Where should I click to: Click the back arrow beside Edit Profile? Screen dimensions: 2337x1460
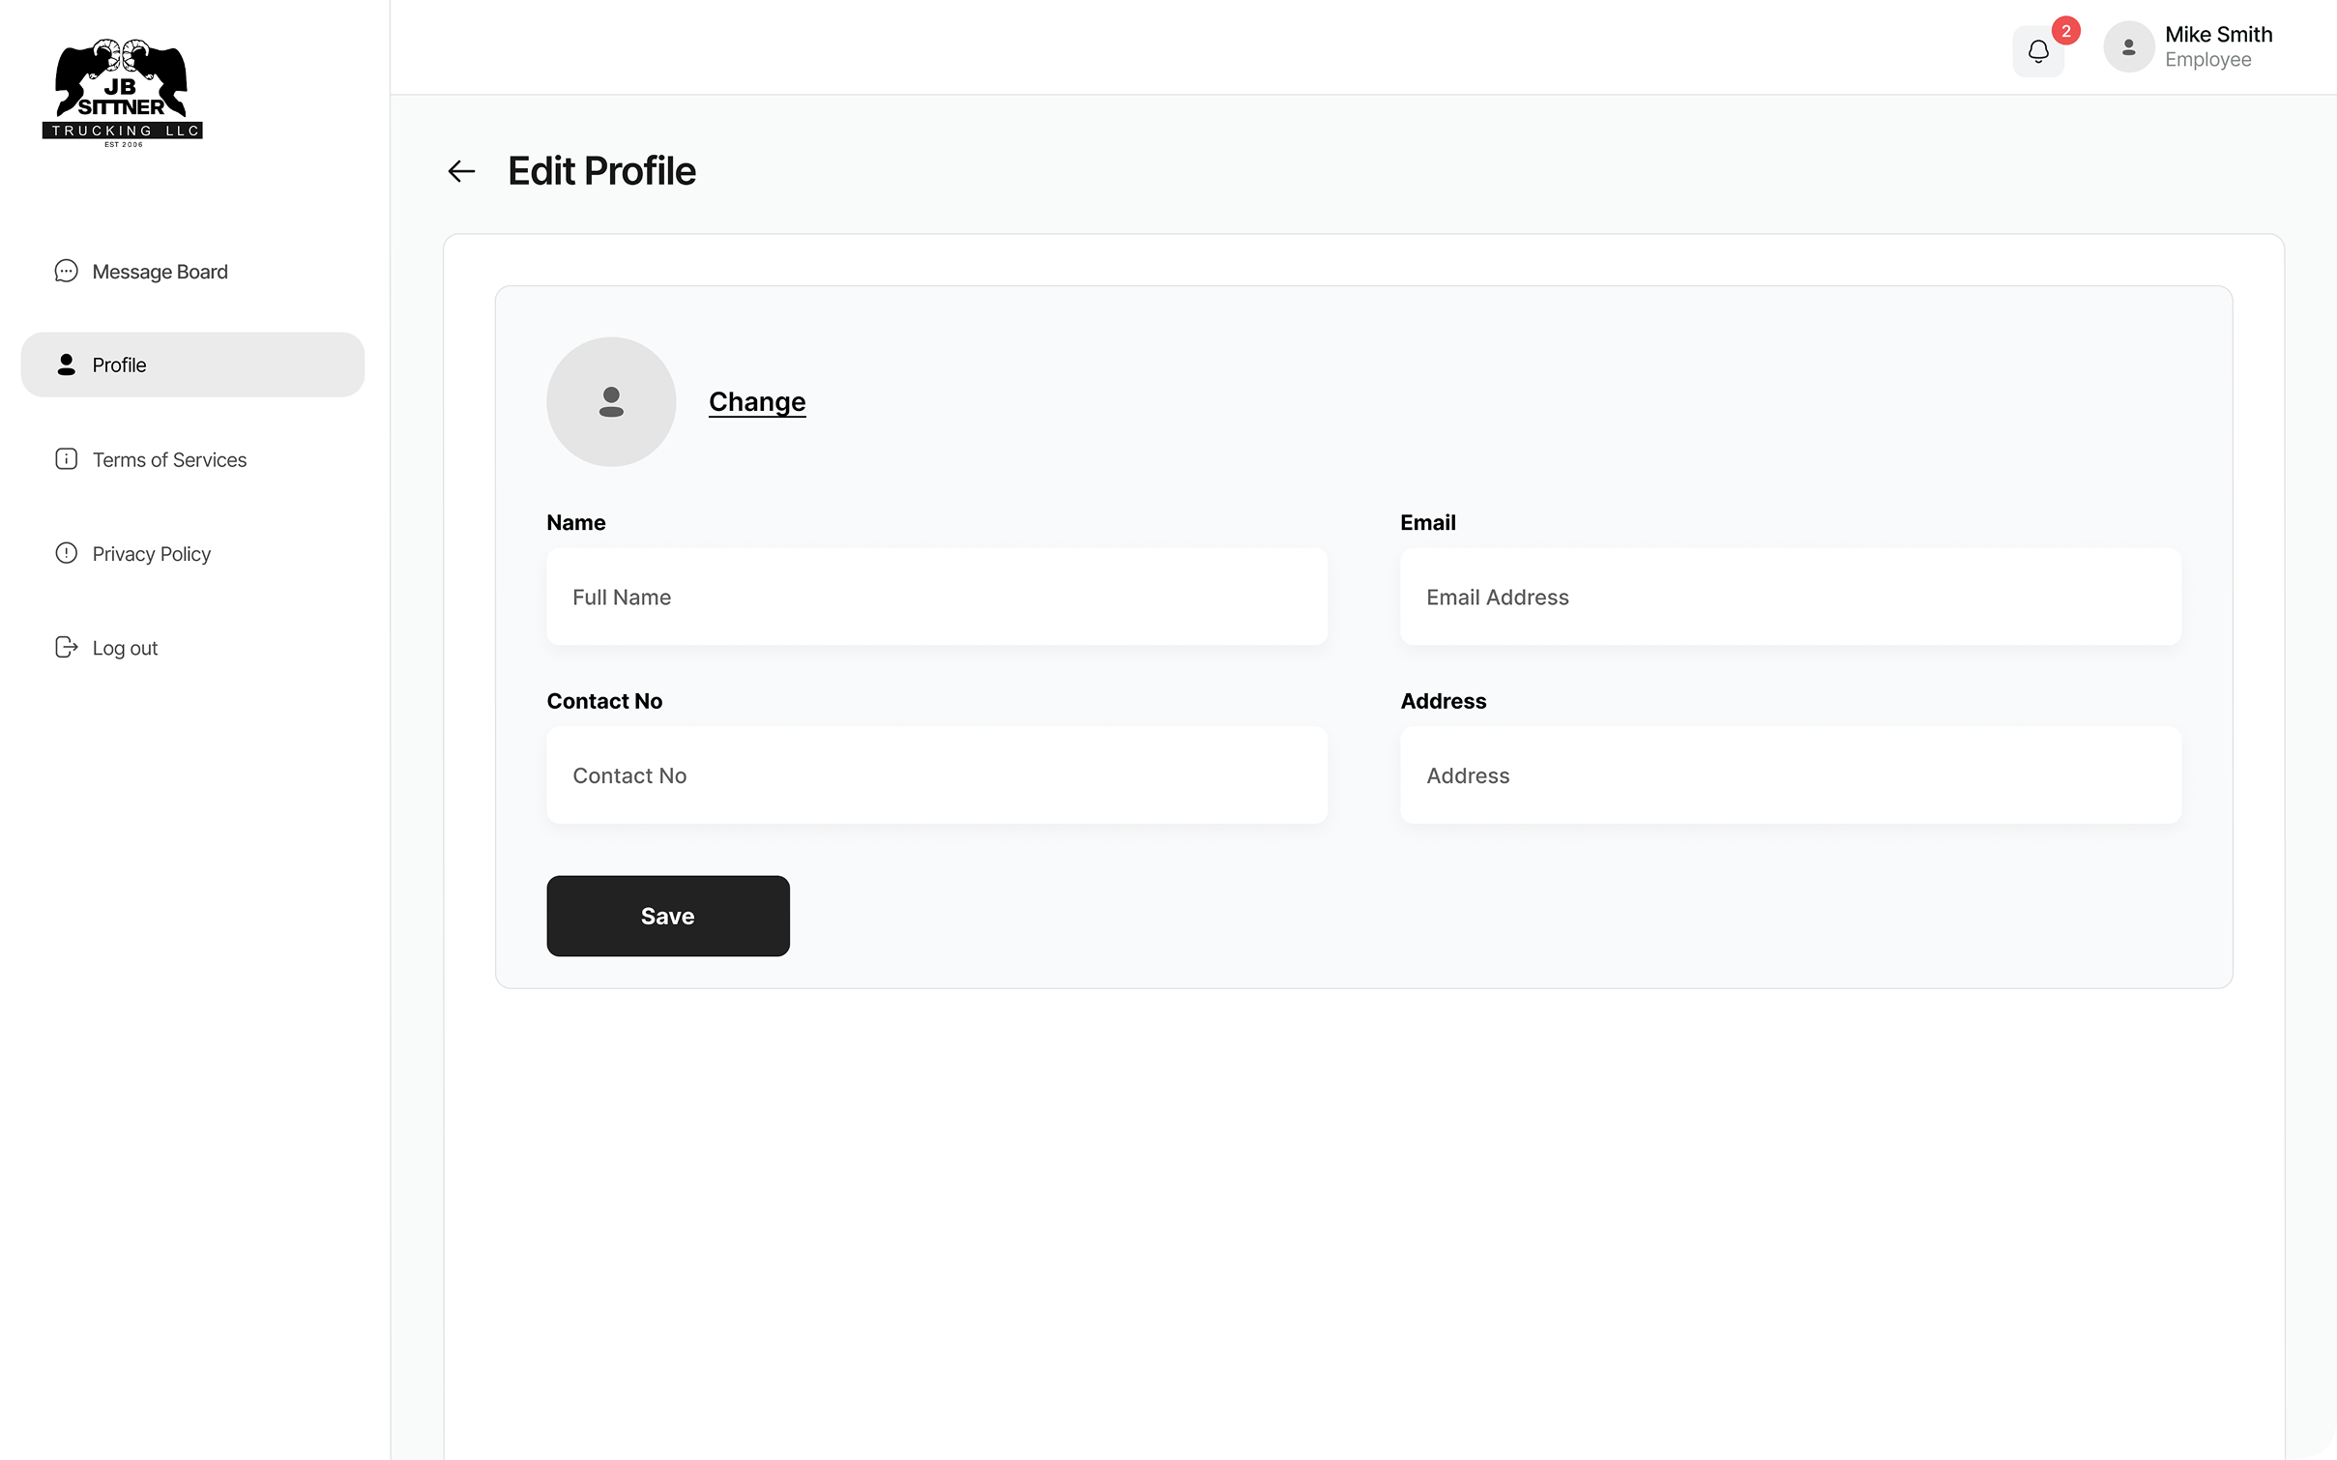461,171
